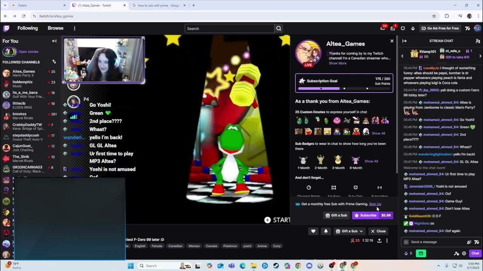Open Altea_Games channel in the sidebar
Viewport: 483px width, 271px height.
29,73
